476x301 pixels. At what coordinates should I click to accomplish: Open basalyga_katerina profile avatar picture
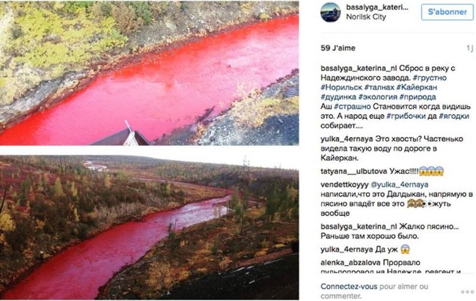330,12
